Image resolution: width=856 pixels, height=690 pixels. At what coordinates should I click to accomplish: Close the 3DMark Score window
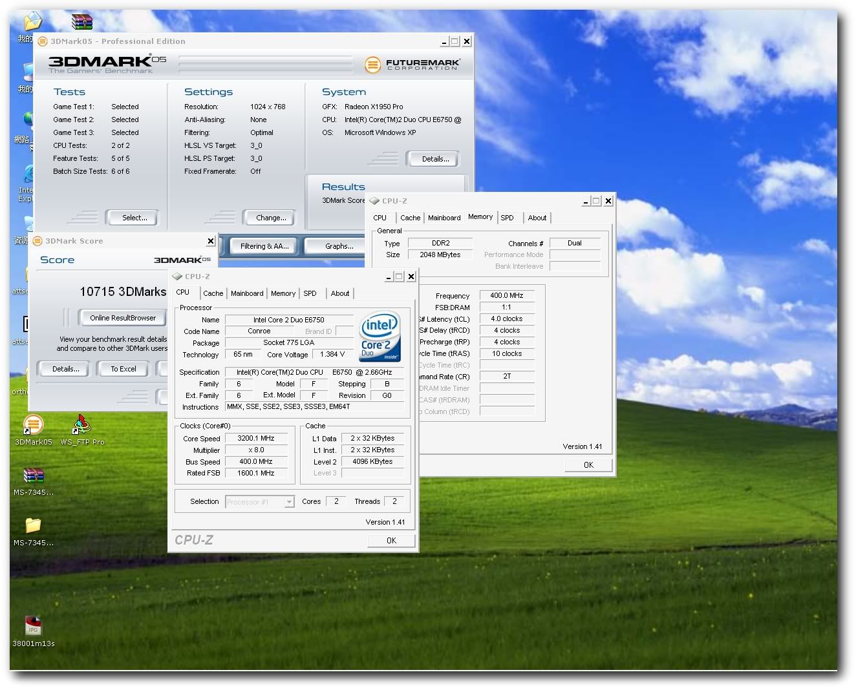(211, 241)
